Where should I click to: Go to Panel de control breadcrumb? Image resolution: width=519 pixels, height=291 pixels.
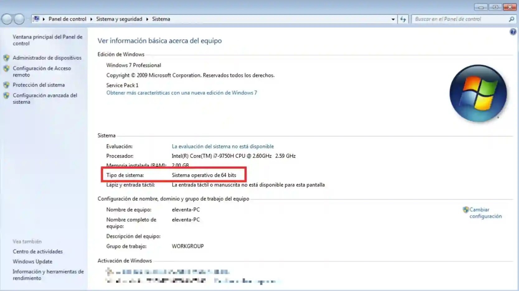point(67,19)
